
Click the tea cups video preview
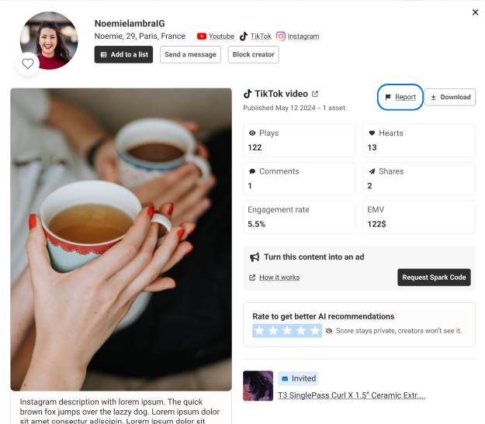point(121,239)
